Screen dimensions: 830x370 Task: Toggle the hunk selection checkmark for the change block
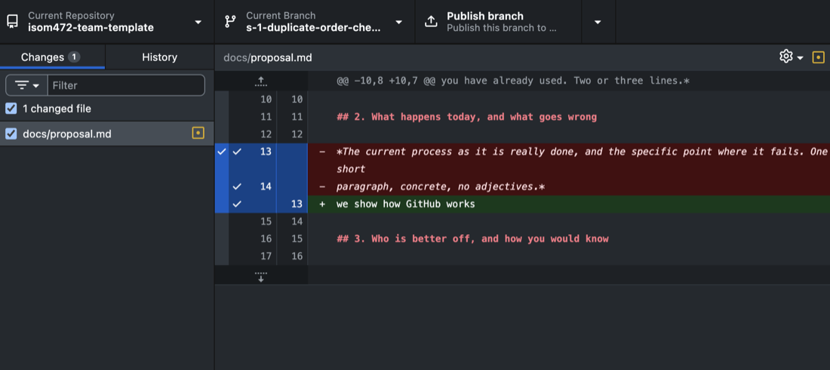(x=221, y=152)
